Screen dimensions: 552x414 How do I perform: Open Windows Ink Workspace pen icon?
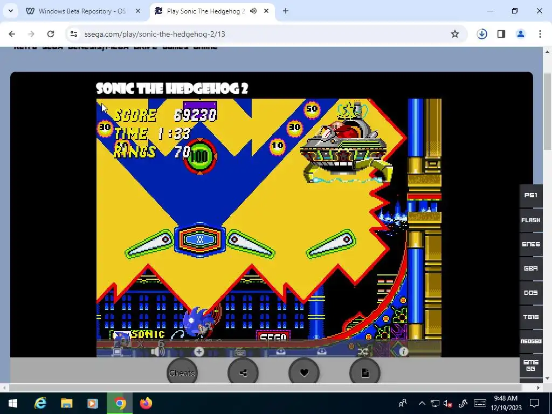coord(463,403)
